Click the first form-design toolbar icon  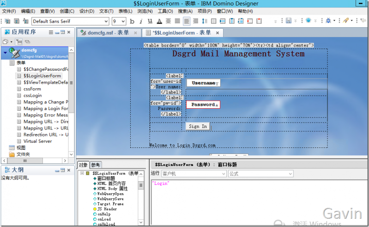coord(7,21)
